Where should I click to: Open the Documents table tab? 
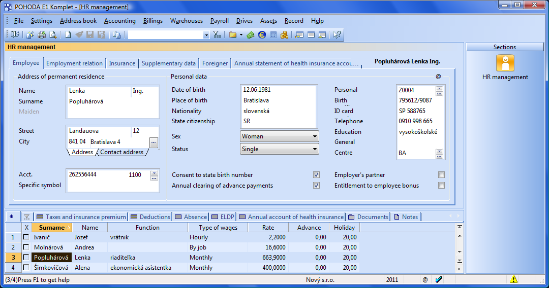coord(369,217)
